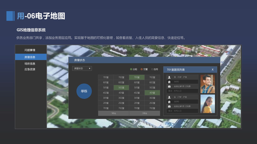Image resolution: width=257 pixels, height=144 pixels.
Task: Click the person icon for the 45-year-old male resident
Action: (x=169, y=77)
